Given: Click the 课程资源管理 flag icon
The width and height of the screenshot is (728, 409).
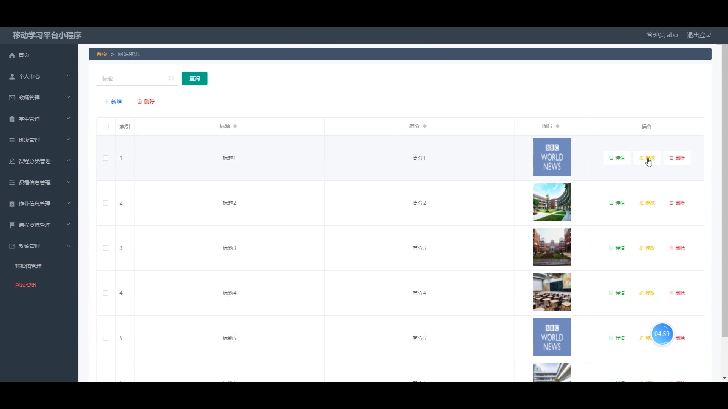Looking at the screenshot, I should (x=12, y=225).
